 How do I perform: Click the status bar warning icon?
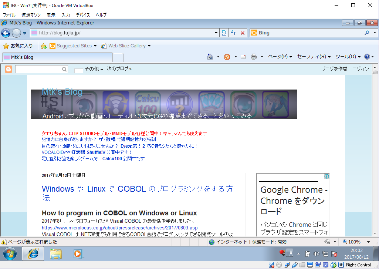click(x=4, y=242)
